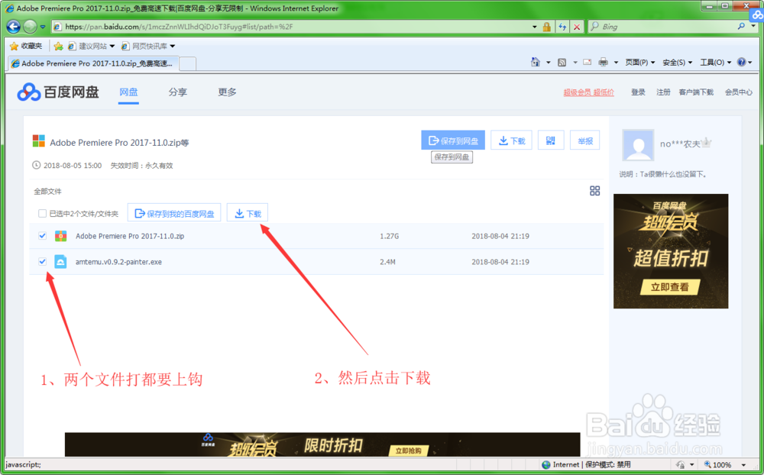Click the help question mark icon

coord(742,63)
